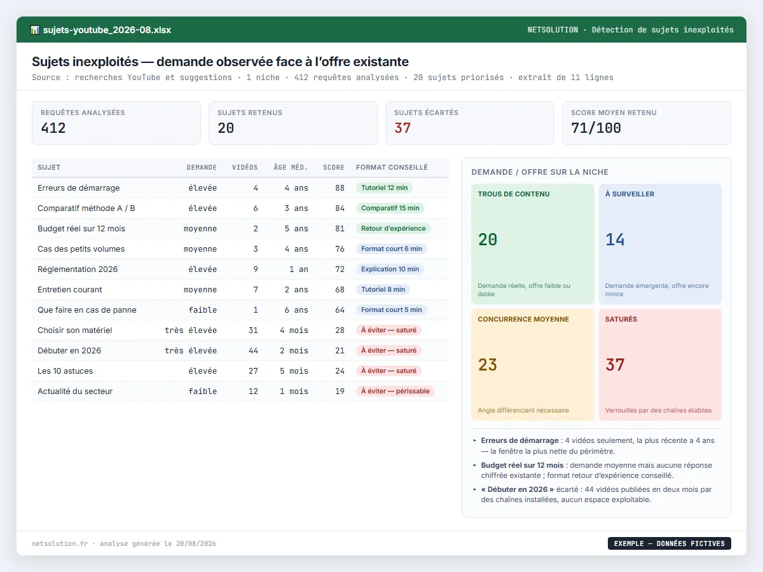The width and height of the screenshot is (763, 572).
Task: Click the 44 vidéos cell in Débuter en 2026 row
Action: pyautogui.click(x=253, y=351)
